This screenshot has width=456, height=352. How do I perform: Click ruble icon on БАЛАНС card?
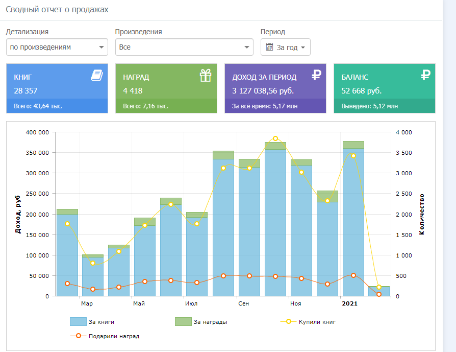[425, 76]
